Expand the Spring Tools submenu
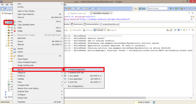The image size is (196, 104). click(x=38, y=98)
